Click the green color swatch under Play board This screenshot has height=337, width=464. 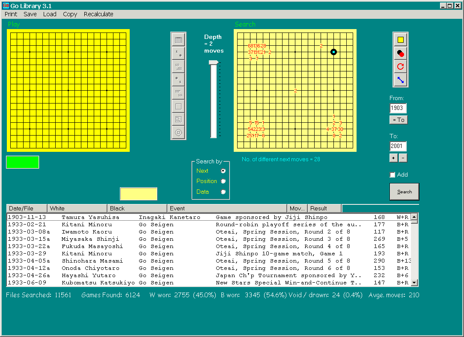[23, 162]
